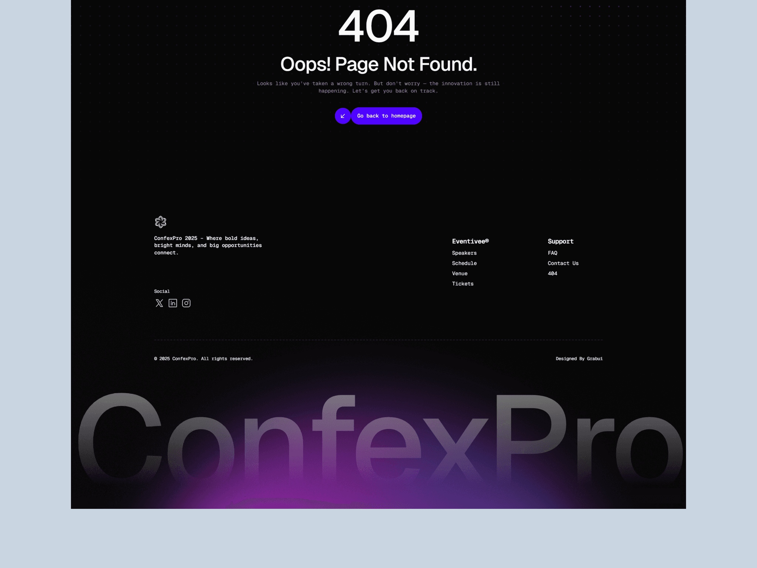Click the copyright 2025 ConfexPro text

(203, 359)
